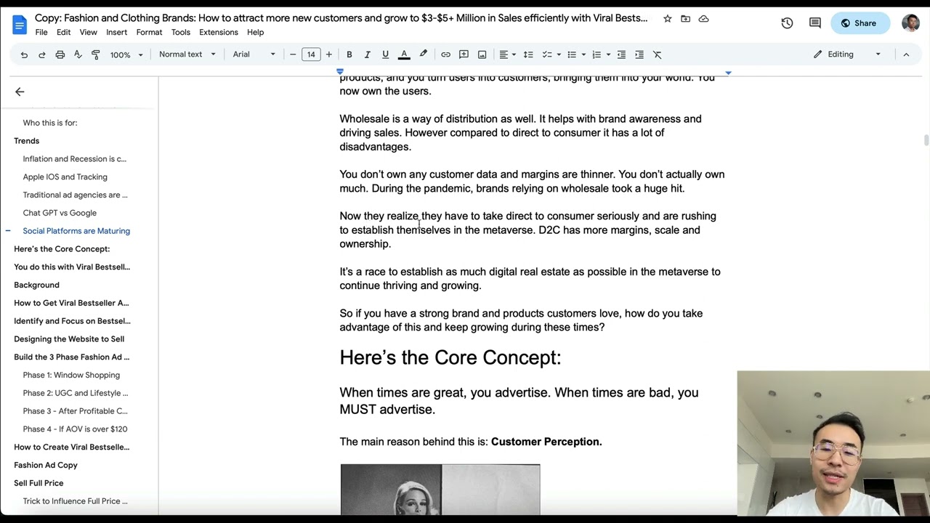This screenshot has height=523, width=930.
Task: Star this document
Action: click(x=667, y=19)
